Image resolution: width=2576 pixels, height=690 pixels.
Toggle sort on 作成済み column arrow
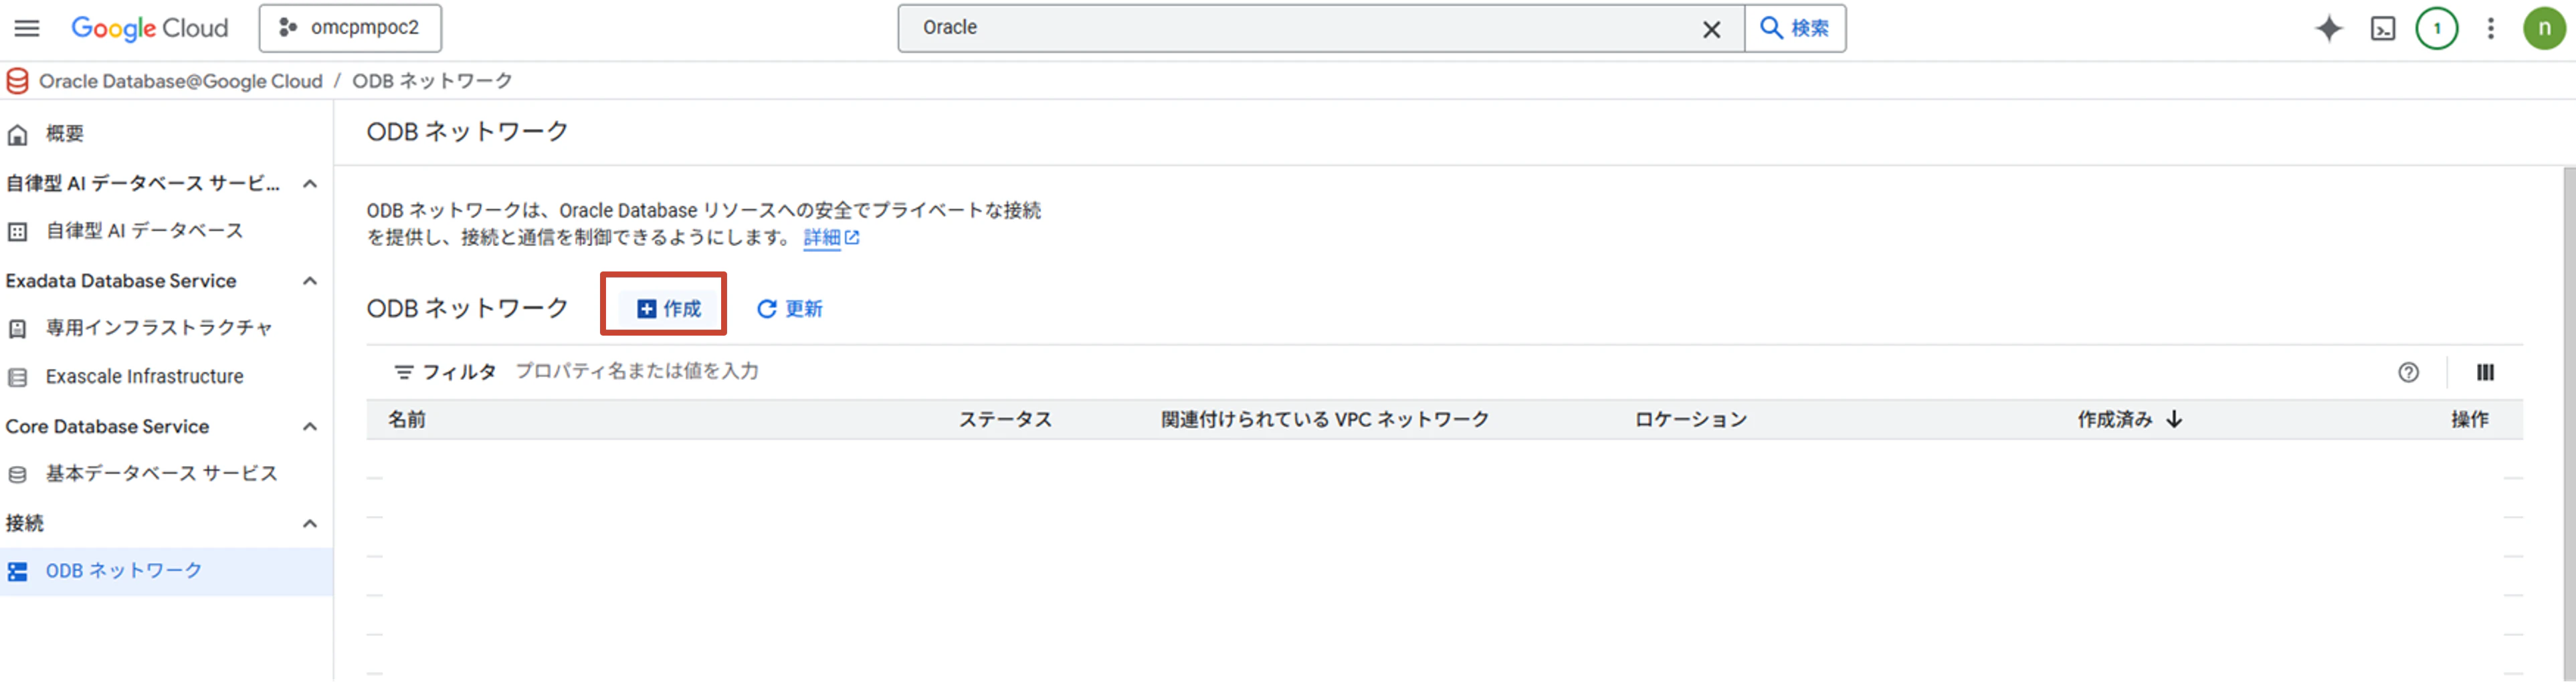2174,420
